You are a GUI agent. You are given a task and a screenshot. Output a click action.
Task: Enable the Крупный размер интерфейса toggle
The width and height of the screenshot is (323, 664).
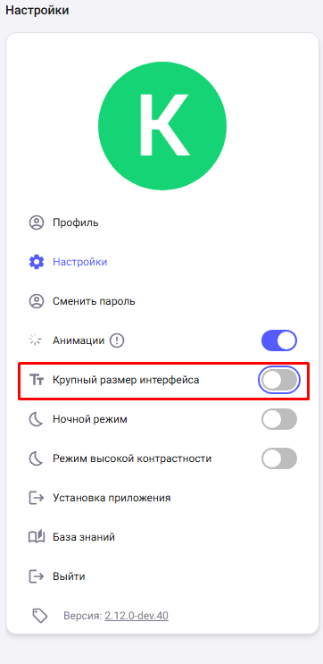coord(279,381)
